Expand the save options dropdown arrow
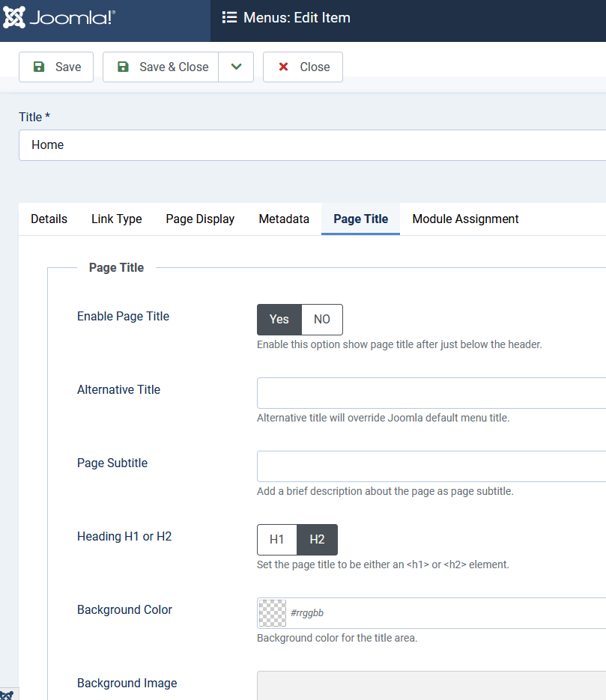This screenshot has width=606, height=700. click(236, 67)
